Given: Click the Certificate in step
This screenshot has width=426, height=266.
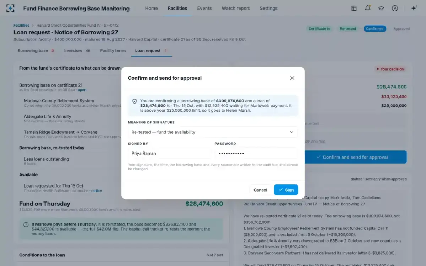Looking at the screenshot, I should (x=319, y=29).
